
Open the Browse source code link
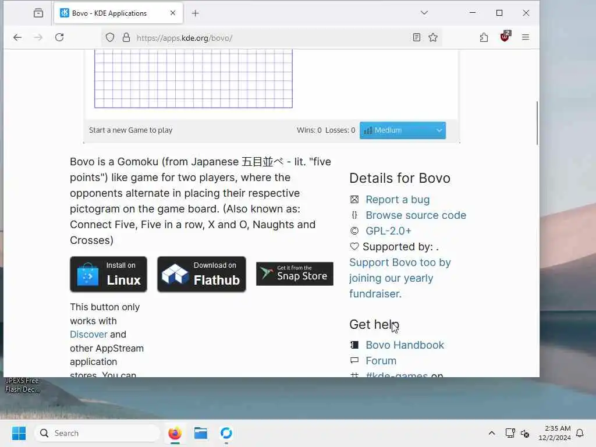pyautogui.click(x=416, y=215)
